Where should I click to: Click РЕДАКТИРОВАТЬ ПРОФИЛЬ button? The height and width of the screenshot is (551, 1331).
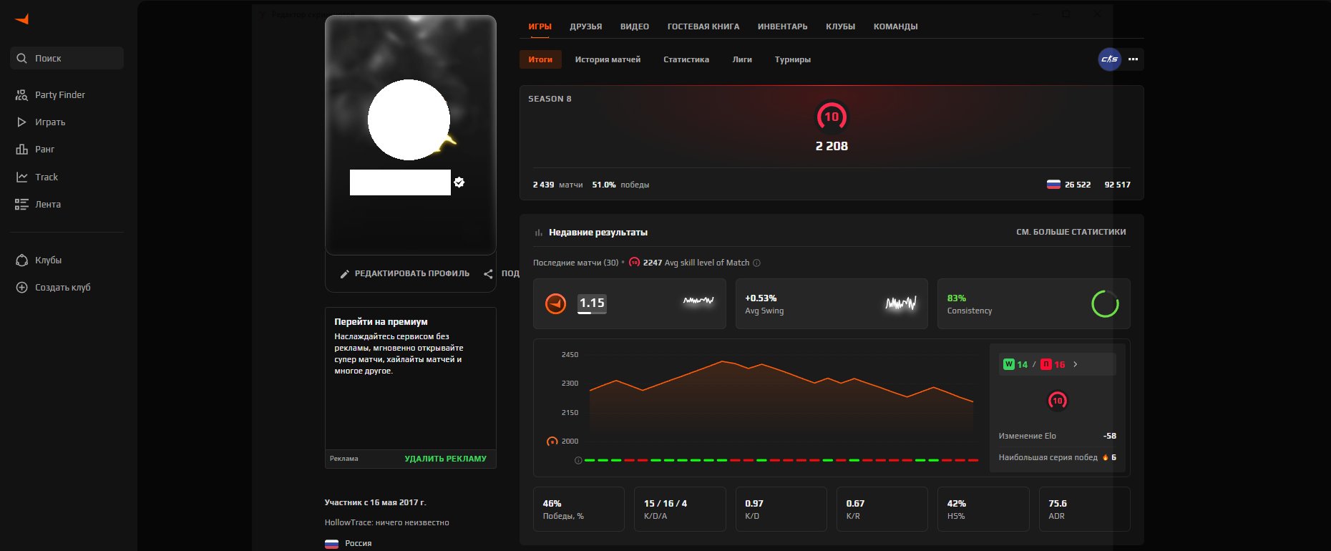point(404,274)
